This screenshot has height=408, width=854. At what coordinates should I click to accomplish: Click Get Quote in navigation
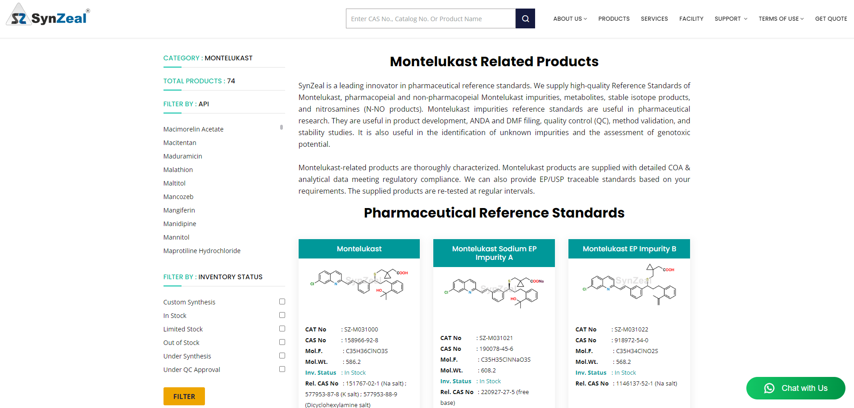point(831,18)
